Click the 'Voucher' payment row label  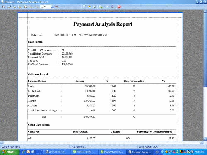(32, 105)
